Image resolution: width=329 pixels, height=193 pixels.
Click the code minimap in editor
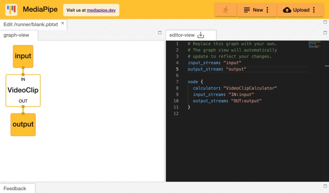pyautogui.click(x=314, y=44)
